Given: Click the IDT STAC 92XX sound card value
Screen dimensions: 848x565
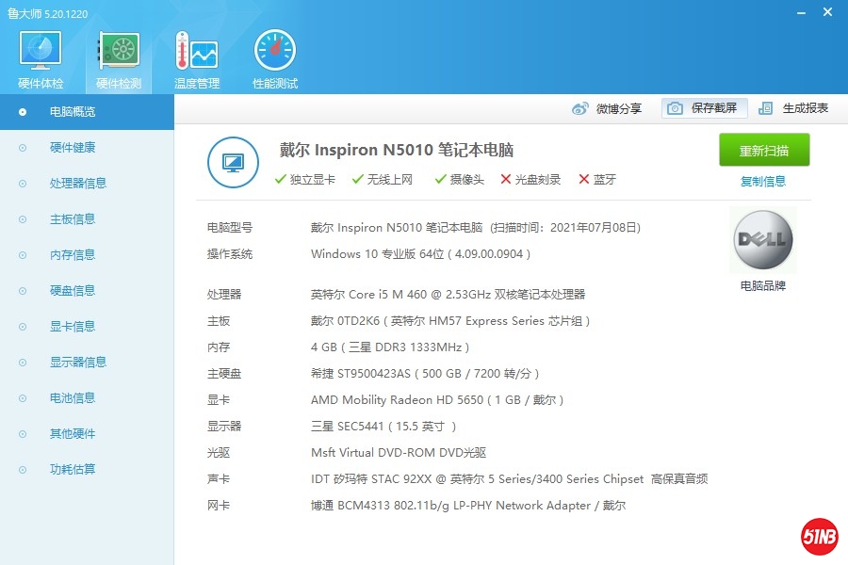Looking at the screenshot, I should point(510,479).
